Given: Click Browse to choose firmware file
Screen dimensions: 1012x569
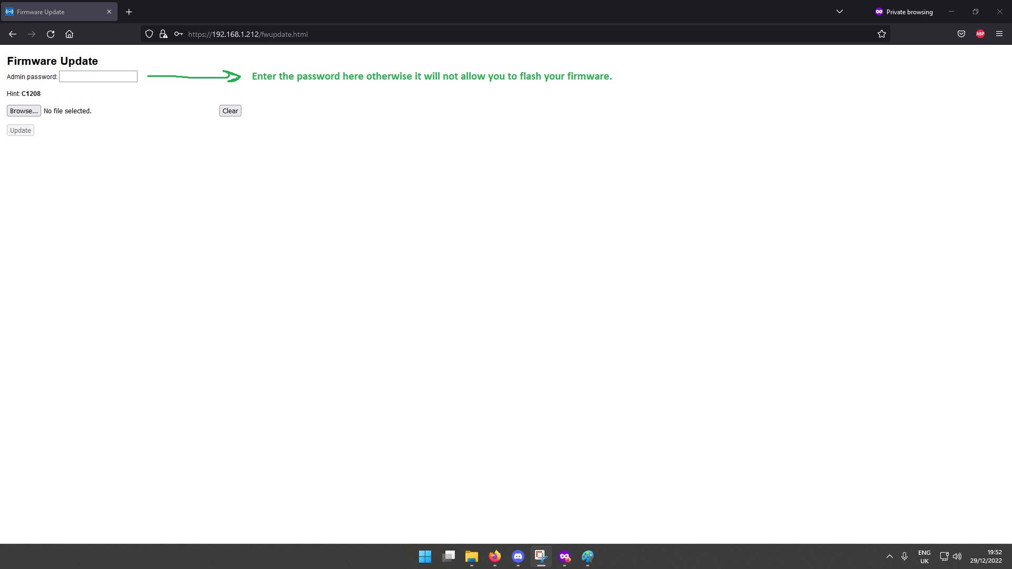Looking at the screenshot, I should [24, 111].
